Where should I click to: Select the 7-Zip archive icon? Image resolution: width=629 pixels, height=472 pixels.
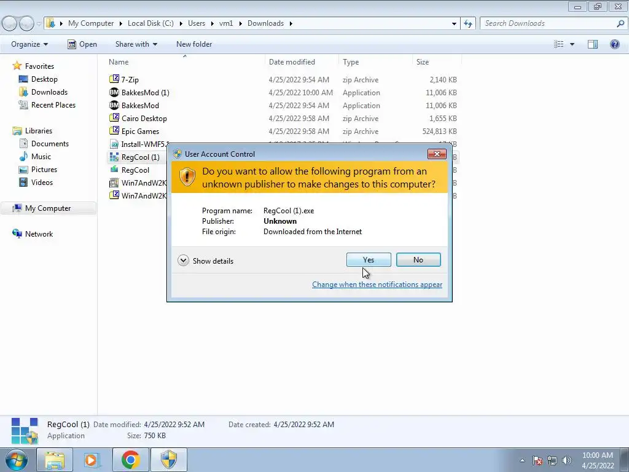click(x=114, y=79)
